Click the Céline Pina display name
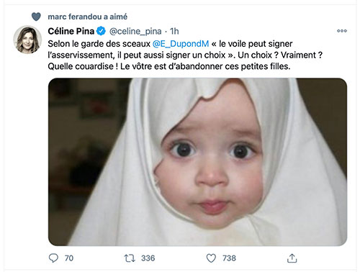 (x=71, y=31)
